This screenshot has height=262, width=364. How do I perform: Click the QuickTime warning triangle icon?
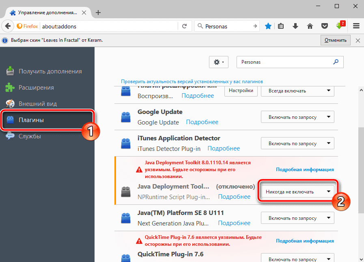(139, 241)
